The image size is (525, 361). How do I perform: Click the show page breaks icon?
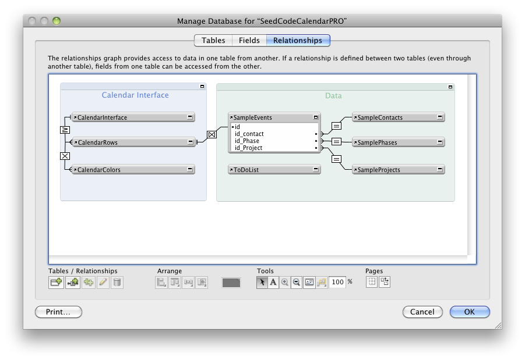point(372,282)
